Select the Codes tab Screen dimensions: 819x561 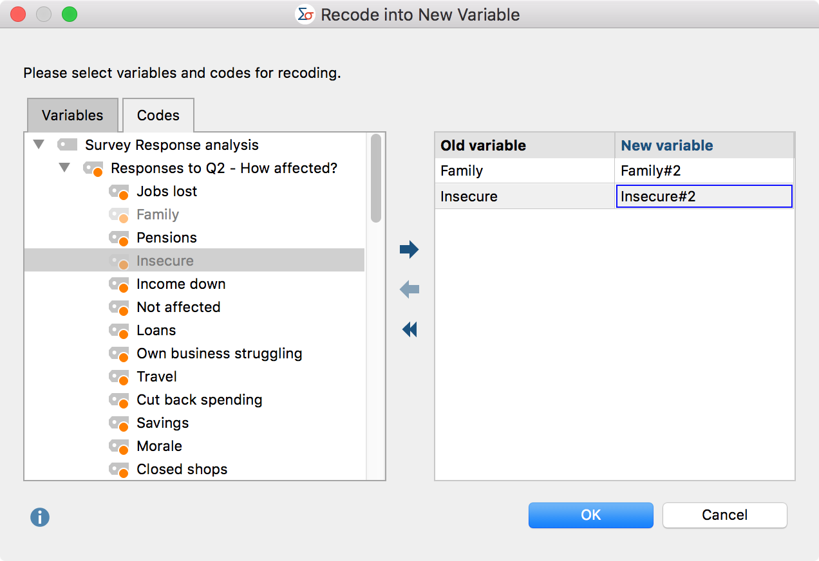[x=158, y=116]
